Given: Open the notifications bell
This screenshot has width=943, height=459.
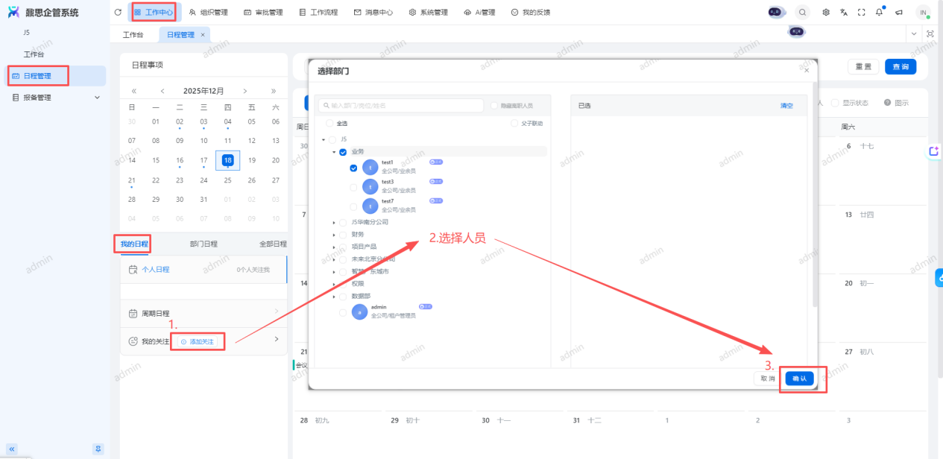Looking at the screenshot, I should coord(880,13).
